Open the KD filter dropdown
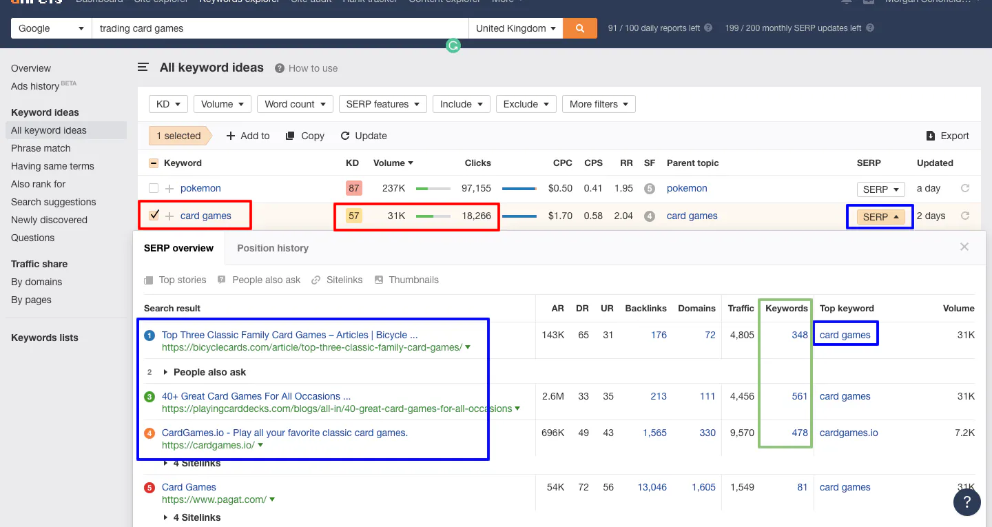This screenshot has width=992, height=527. point(168,103)
